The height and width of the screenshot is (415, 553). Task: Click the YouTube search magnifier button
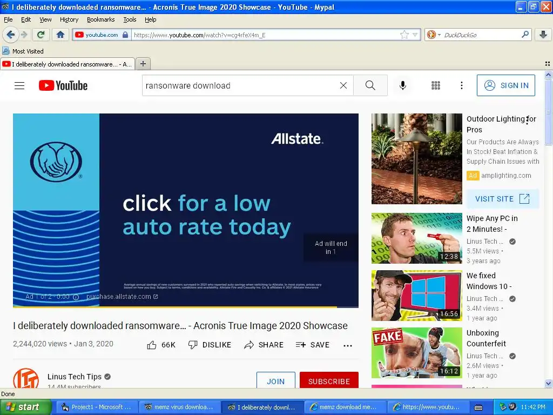coord(370,85)
